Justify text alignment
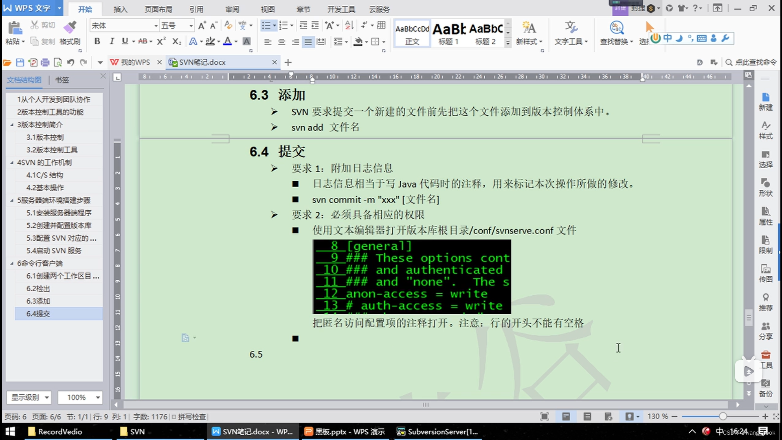The width and height of the screenshot is (782, 440). (308, 42)
